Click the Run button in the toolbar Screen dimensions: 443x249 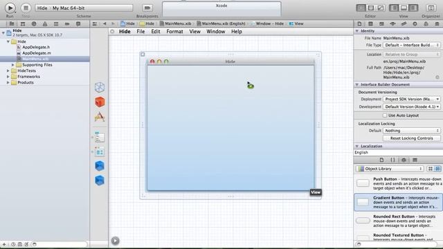coord(10,8)
